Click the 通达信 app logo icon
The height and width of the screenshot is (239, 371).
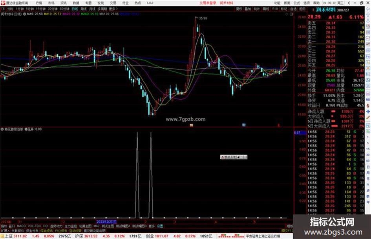pos(3,3)
